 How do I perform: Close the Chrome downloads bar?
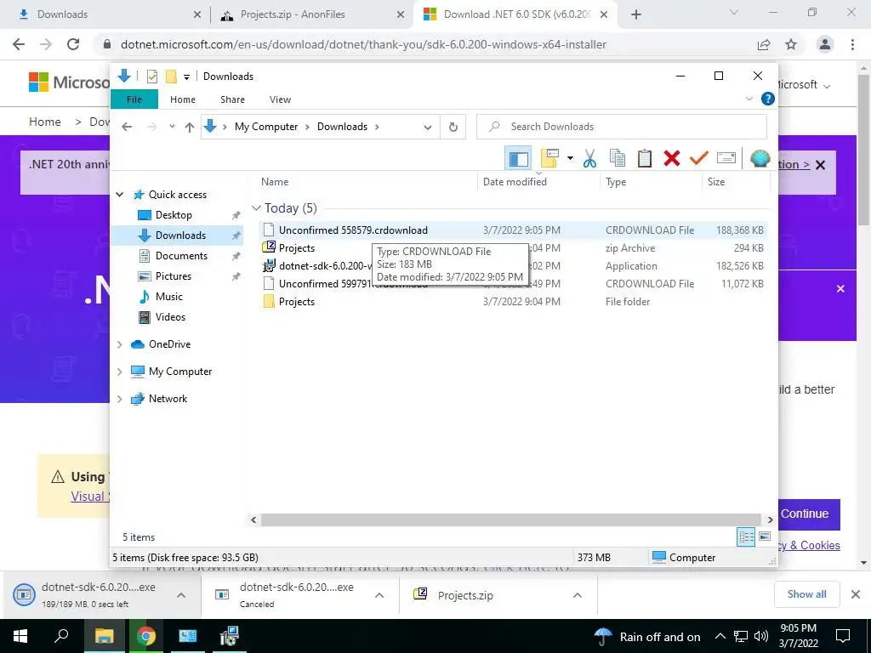[856, 594]
